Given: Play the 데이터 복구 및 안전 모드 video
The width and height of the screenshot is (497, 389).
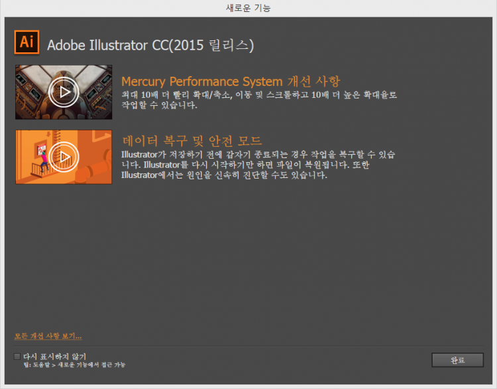Looking at the screenshot, I should [64, 156].
